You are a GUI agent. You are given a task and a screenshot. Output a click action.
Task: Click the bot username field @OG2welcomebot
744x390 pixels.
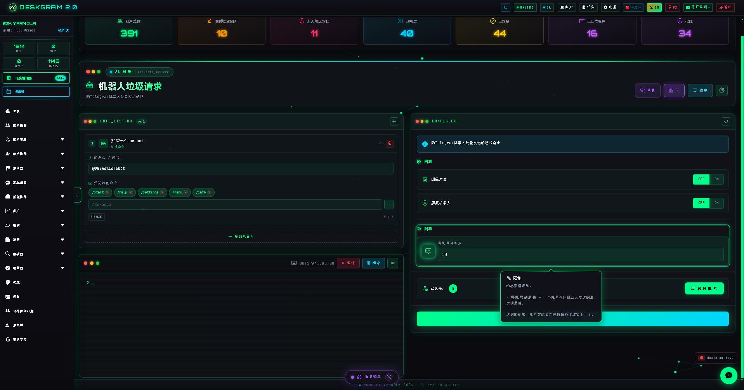point(241,169)
